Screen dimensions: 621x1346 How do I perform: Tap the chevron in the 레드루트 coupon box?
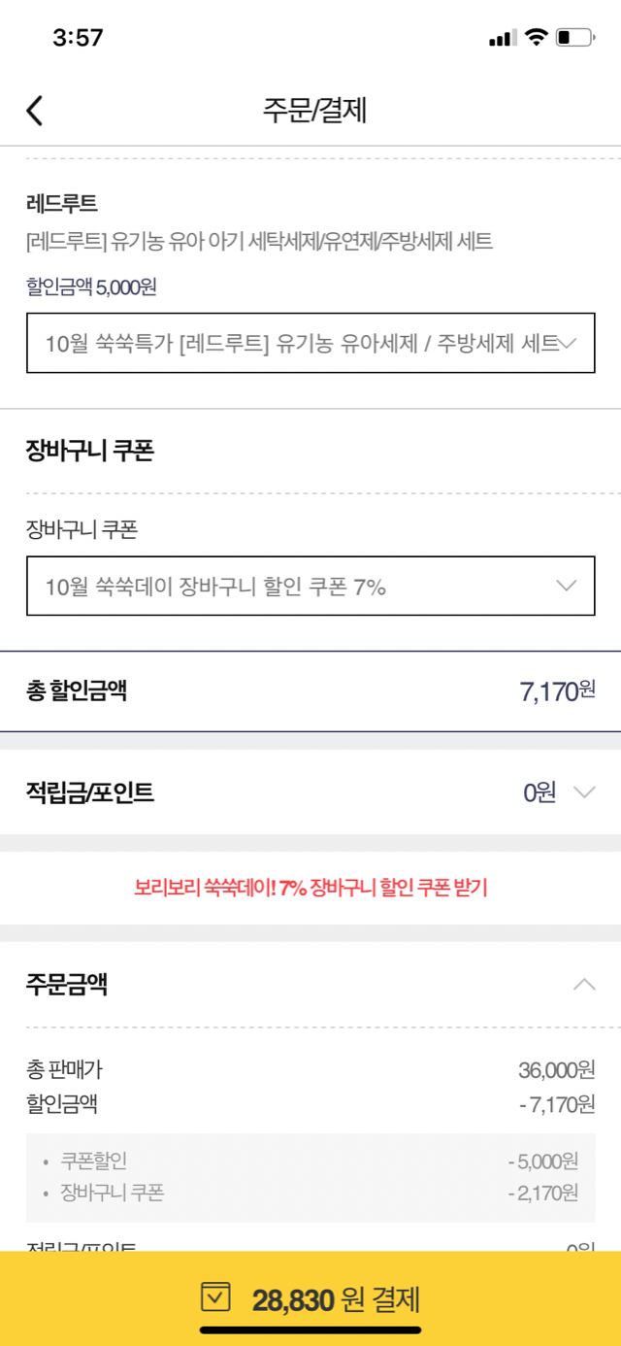tap(570, 343)
